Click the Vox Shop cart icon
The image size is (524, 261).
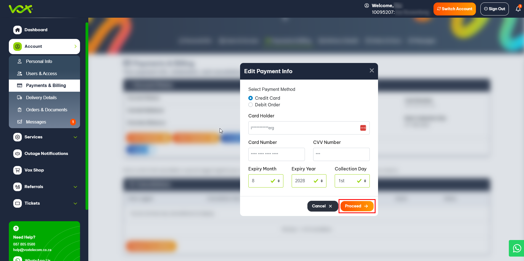point(18,170)
